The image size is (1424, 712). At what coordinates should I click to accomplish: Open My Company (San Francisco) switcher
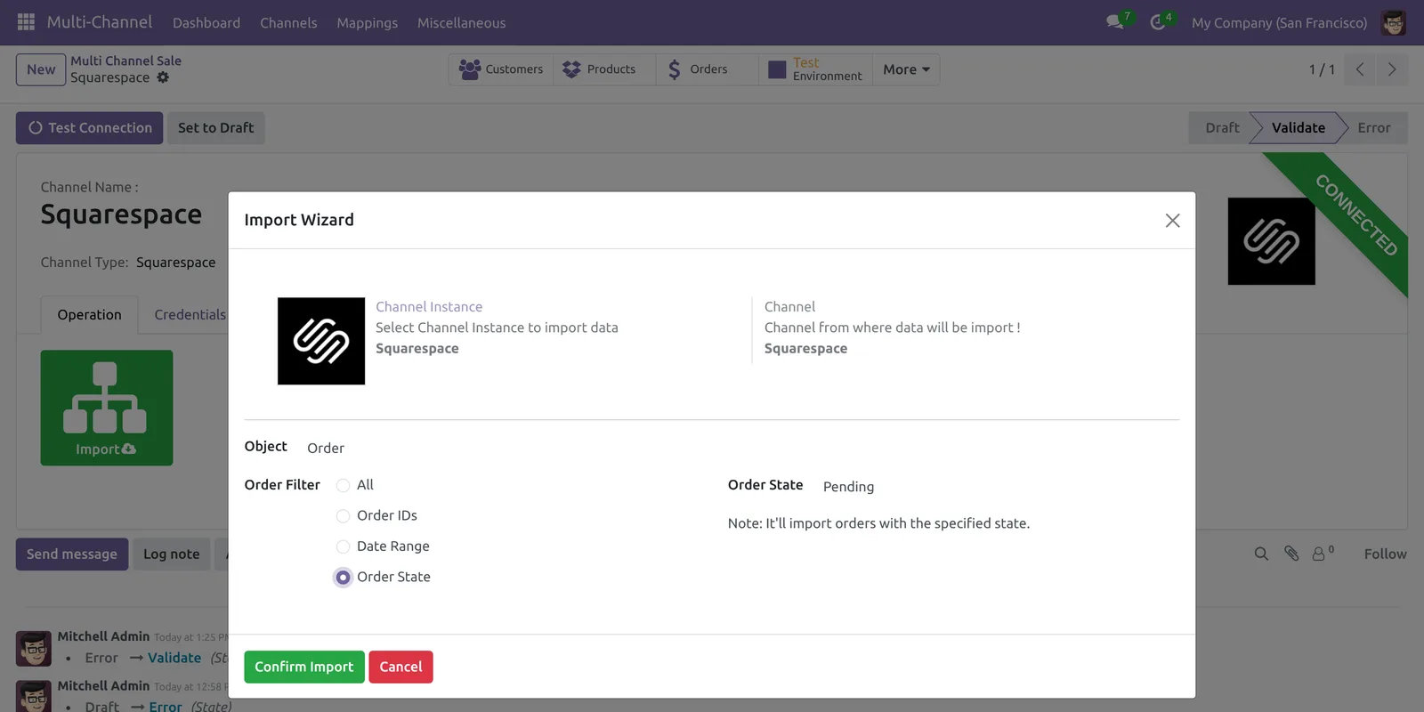(x=1279, y=22)
